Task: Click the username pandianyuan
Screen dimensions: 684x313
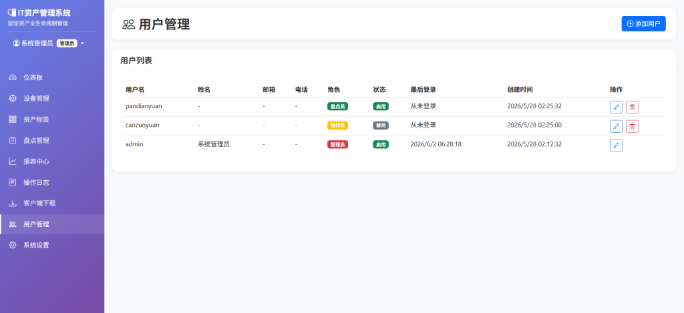Action: (x=144, y=106)
